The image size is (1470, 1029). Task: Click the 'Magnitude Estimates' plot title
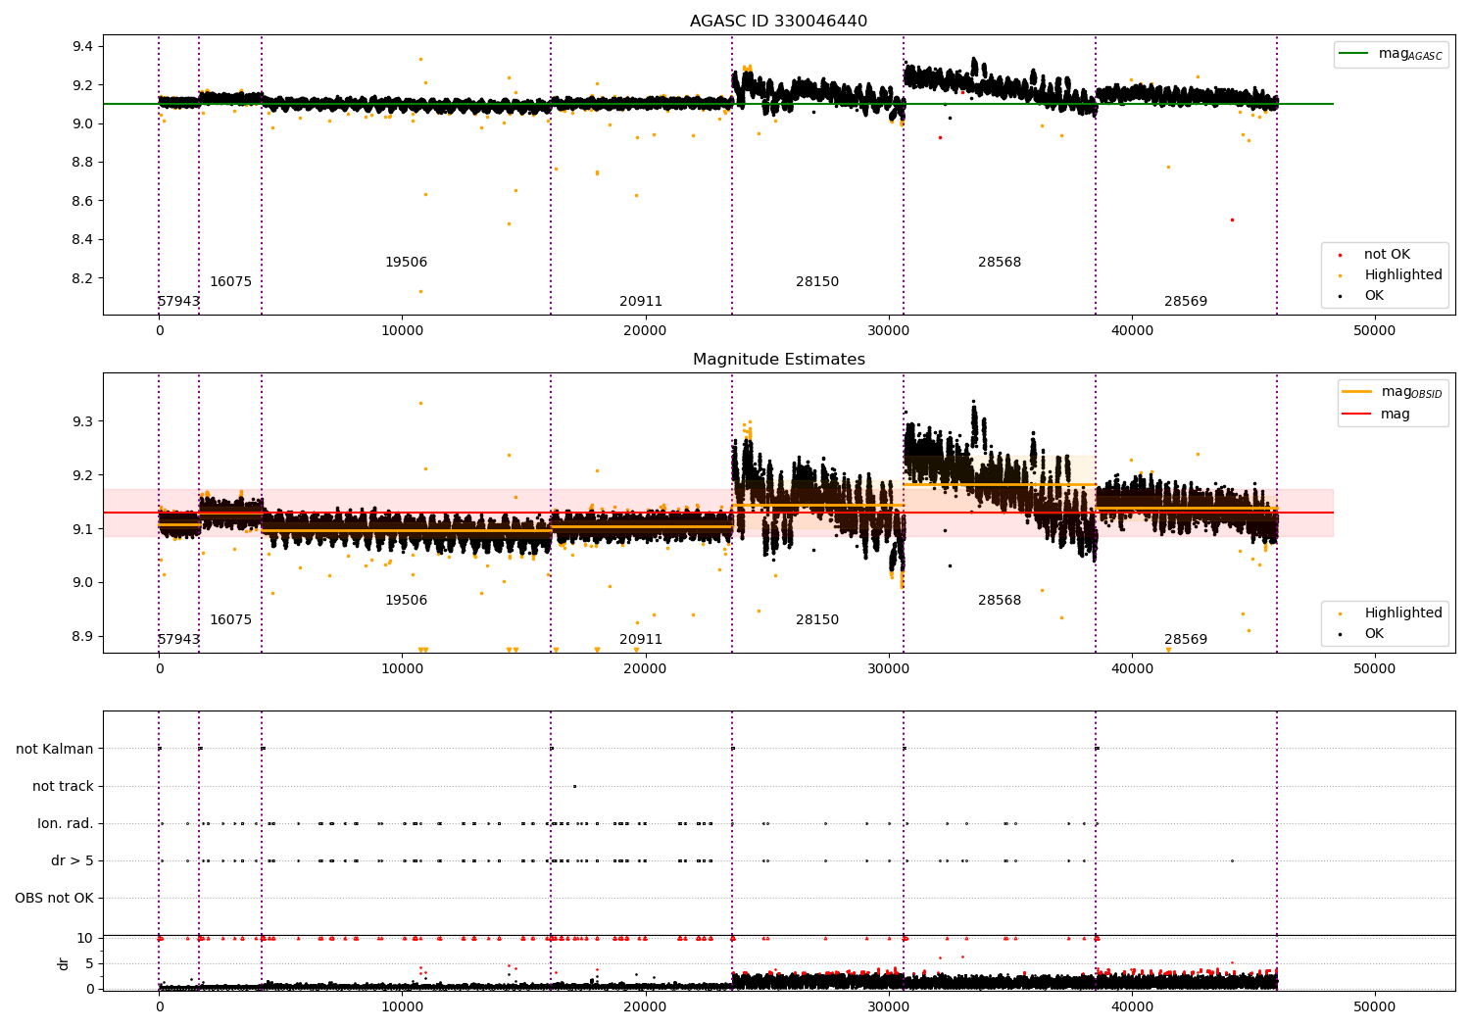(x=778, y=360)
